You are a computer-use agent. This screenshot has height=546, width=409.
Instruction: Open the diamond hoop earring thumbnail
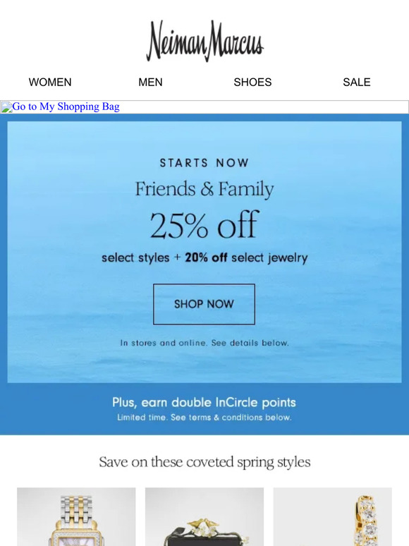[x=332, y=517]
